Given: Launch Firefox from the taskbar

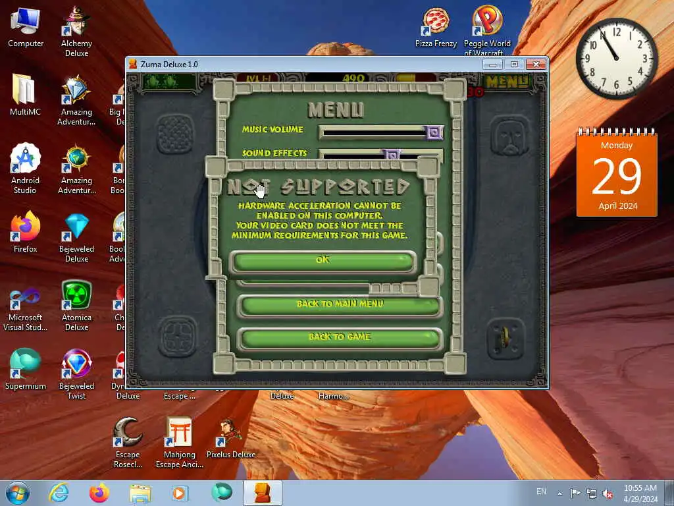Looking at the screenshot, I should click(99, 493).
